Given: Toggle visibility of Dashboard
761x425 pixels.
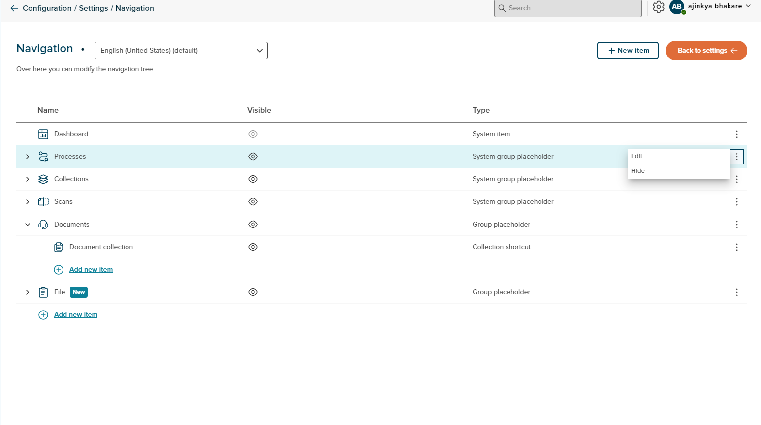Looking at the screenshot, I should [253, 133].
